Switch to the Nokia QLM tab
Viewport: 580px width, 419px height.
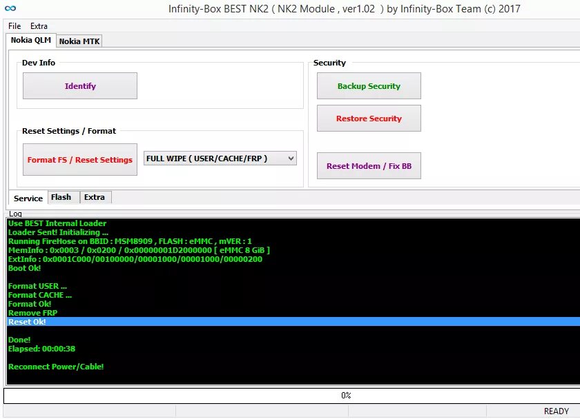pos(30,40)
